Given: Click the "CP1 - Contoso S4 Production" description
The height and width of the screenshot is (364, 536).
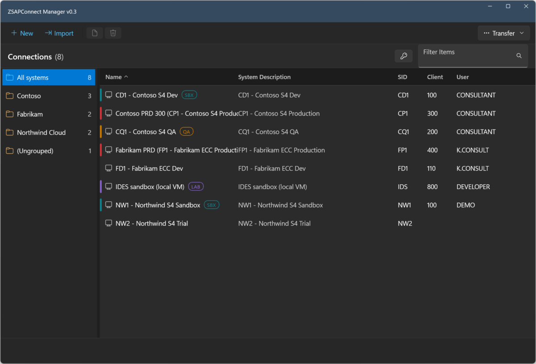Looking at the screenshot, I should click(279, 113).
